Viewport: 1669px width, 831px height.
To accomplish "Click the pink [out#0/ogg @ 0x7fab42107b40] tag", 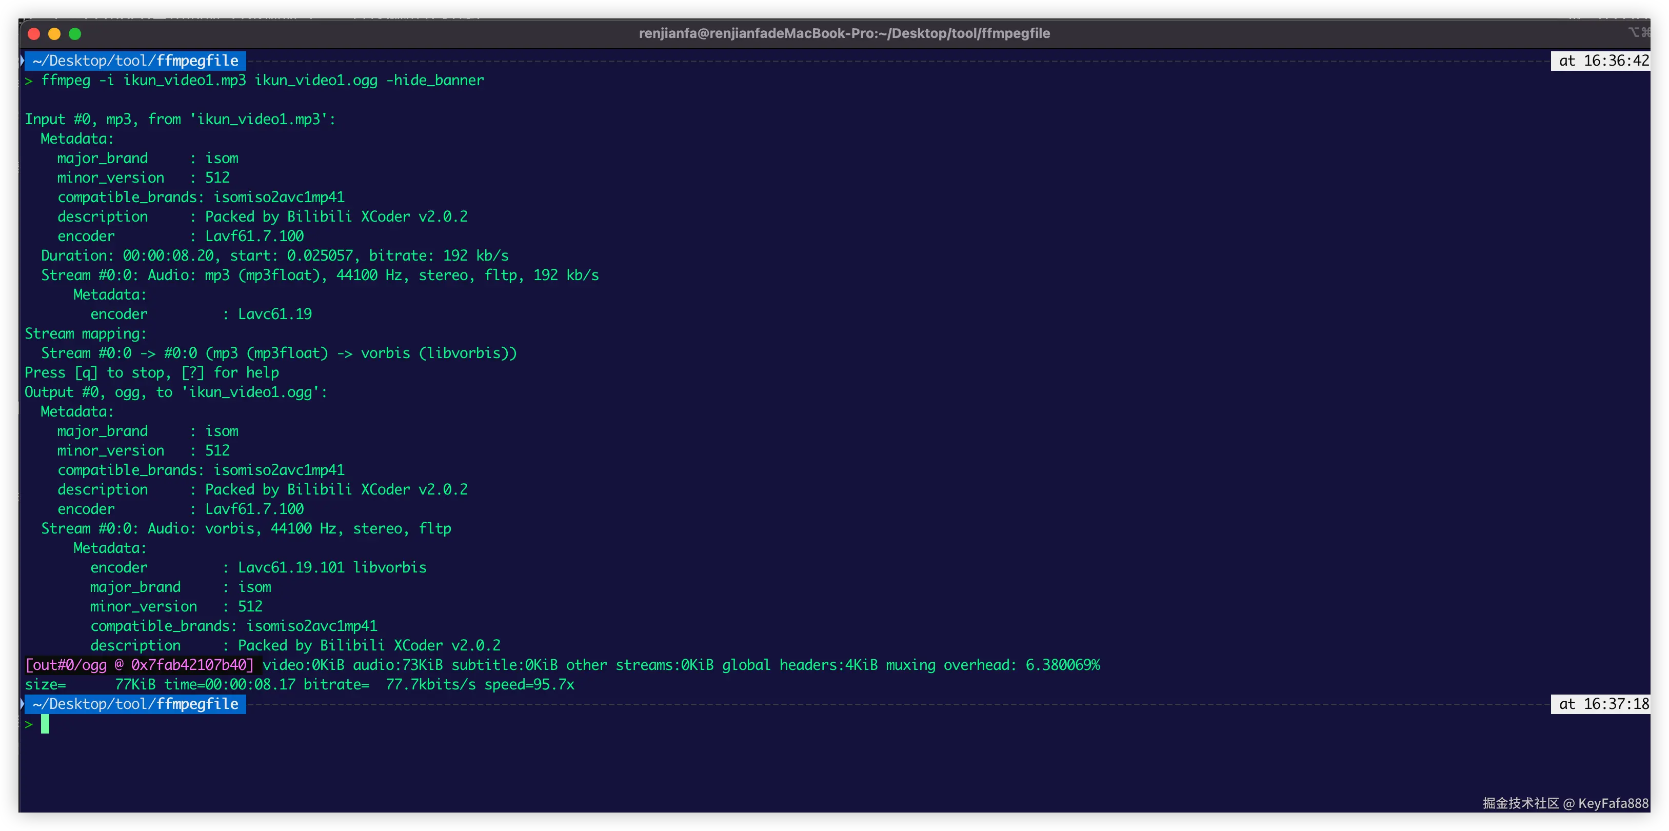I will [x=140, y=665].
